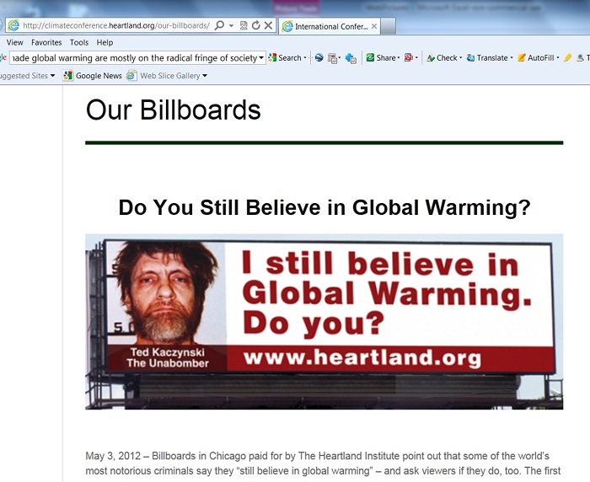
Task: Click the billboard image on the page
Action: pos(324,322)
